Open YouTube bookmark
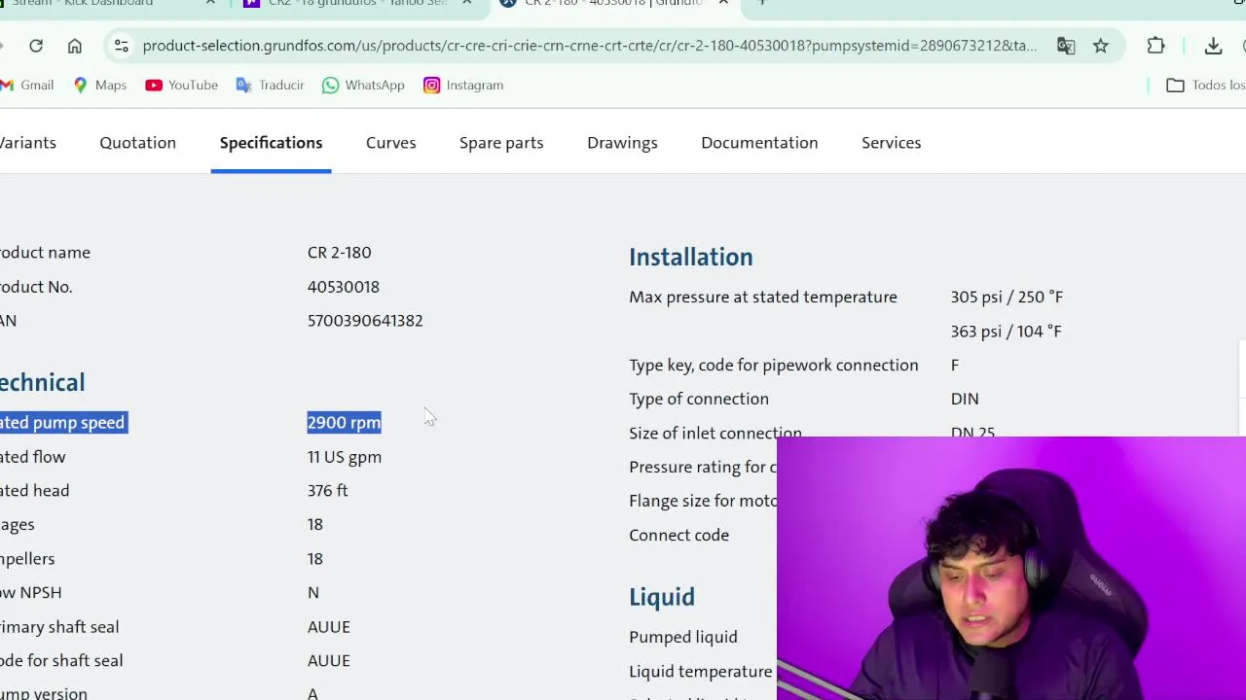 pyautogui.click(x=182, y=86)
